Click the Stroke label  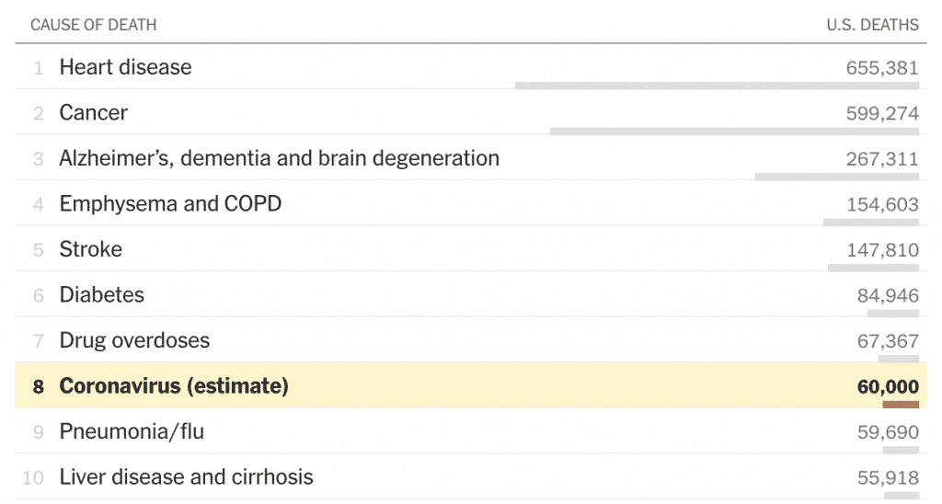pos(90,249)
